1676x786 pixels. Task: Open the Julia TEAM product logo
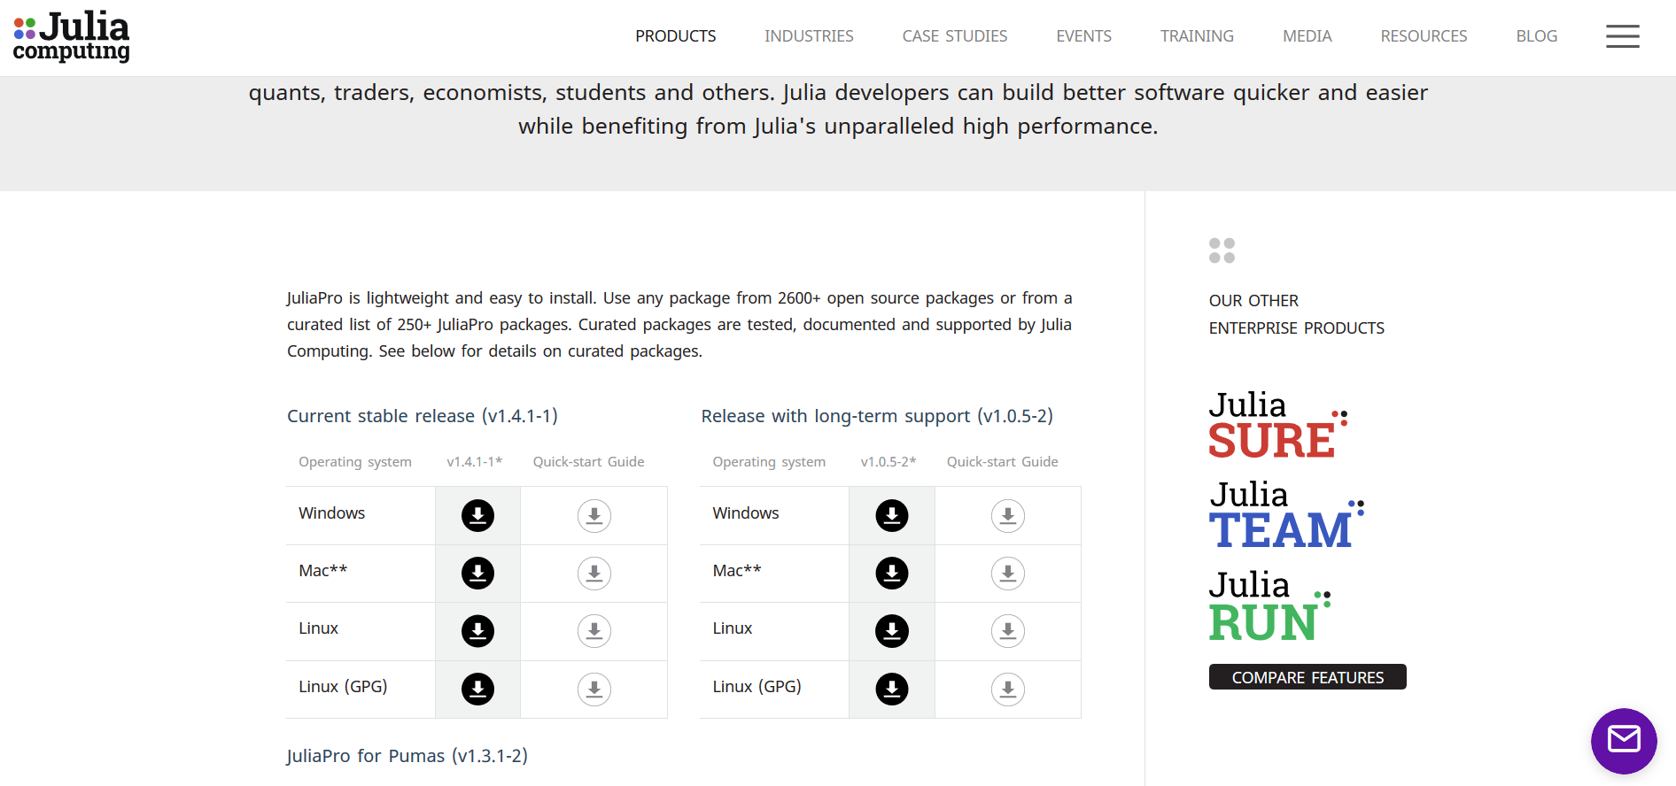tap(1286, 515)
